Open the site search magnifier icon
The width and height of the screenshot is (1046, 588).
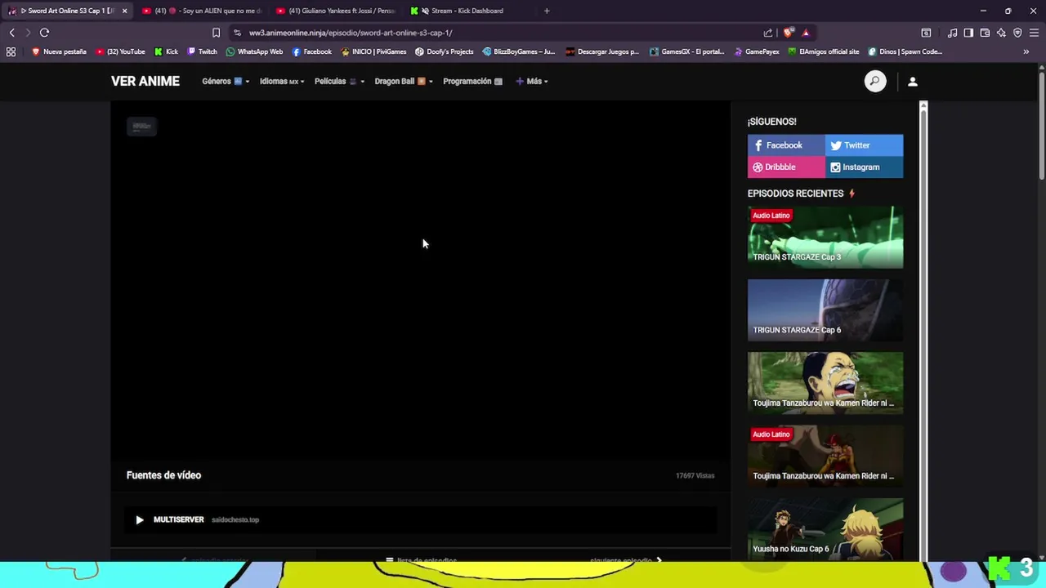tap(875, 81)
